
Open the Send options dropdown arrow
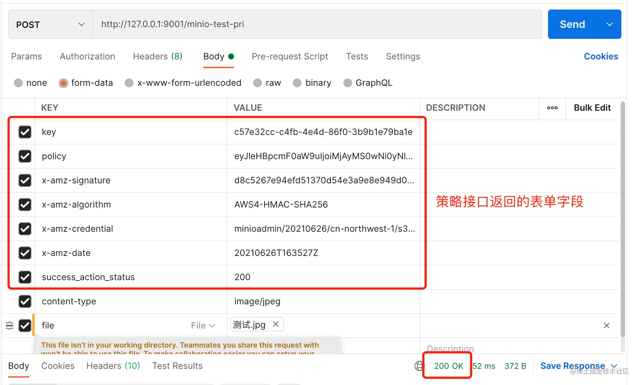[x=610, y=24]
